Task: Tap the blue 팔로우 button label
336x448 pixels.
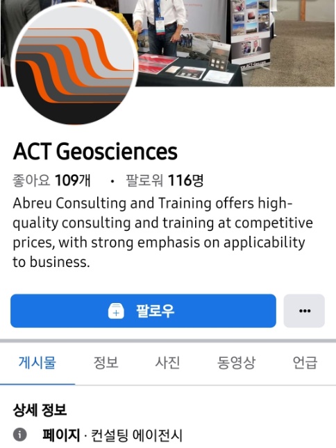Action: (155, 311)
